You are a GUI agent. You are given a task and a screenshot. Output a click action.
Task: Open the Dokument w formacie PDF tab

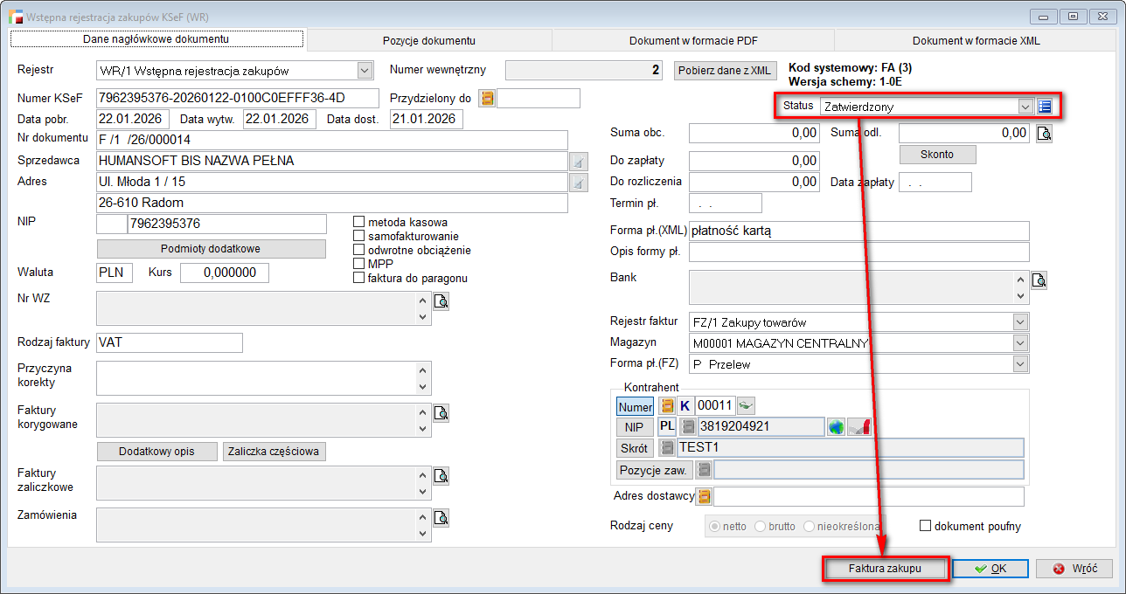(x=692, y=40)
